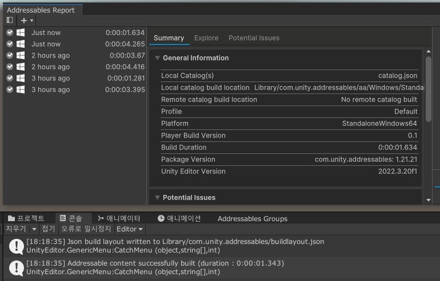Switch to the Explore tab

click(206, 38)
